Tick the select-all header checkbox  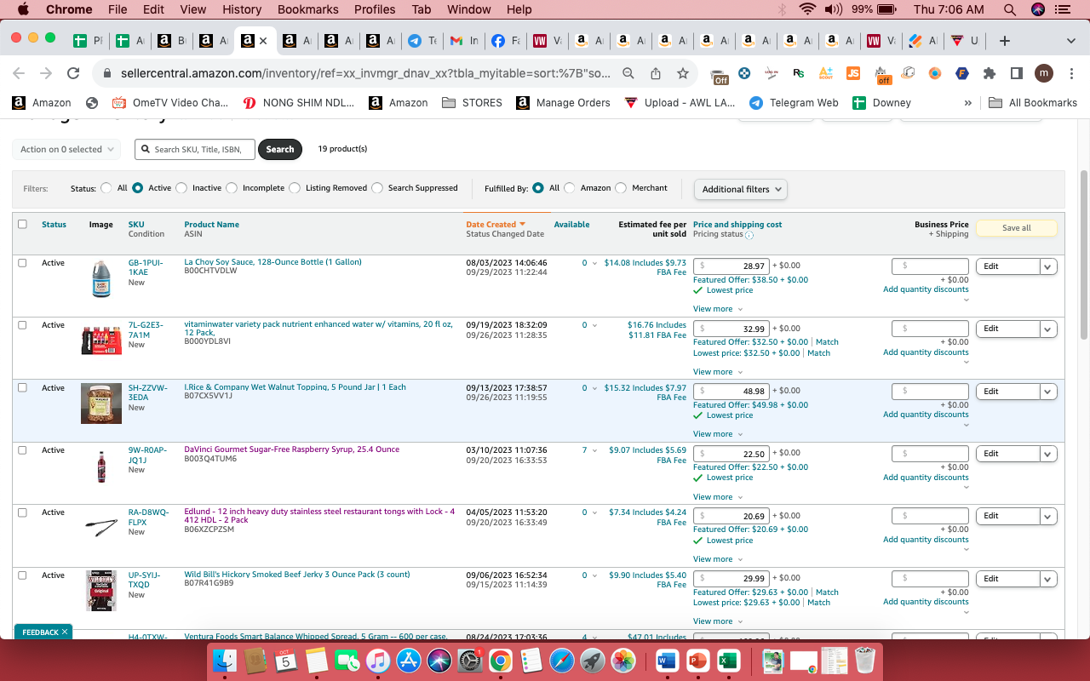22,225
